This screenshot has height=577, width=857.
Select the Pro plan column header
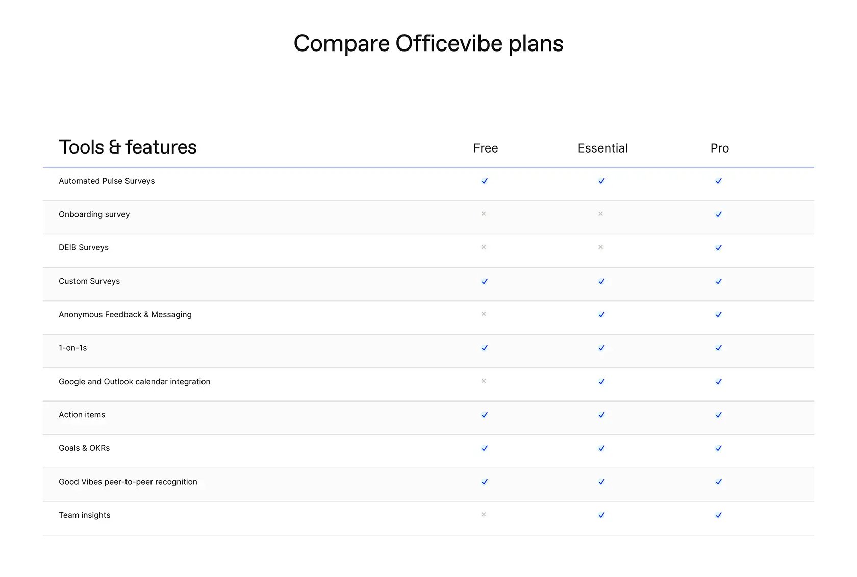click(x=719, y=148)
